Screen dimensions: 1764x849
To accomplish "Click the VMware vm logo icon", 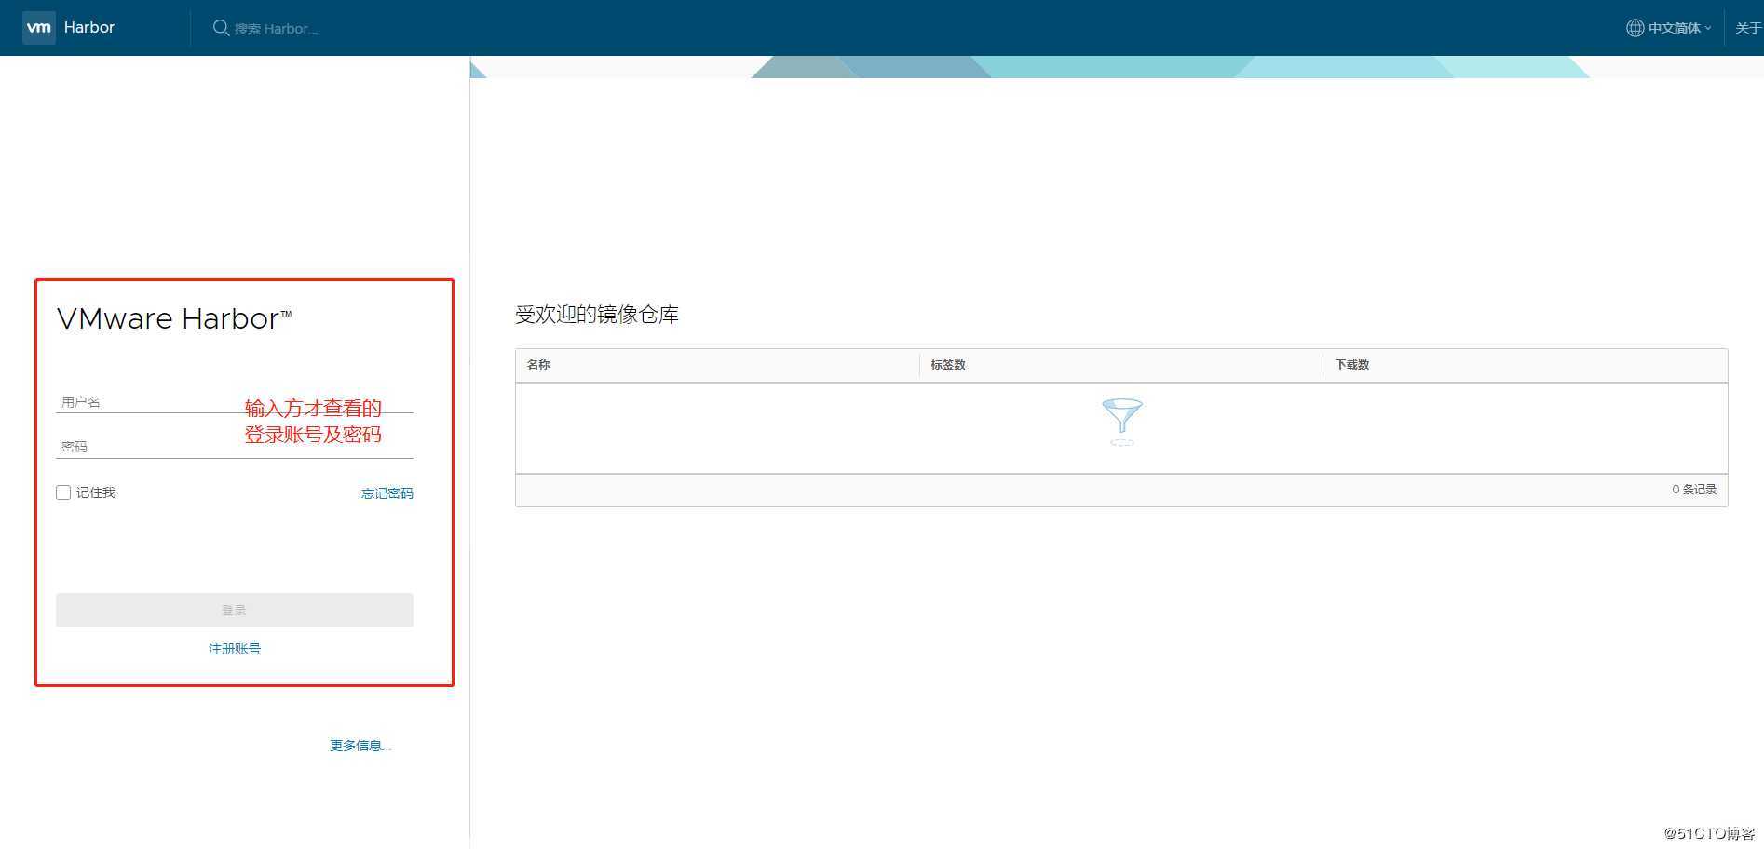I will (x=39, y=28).
